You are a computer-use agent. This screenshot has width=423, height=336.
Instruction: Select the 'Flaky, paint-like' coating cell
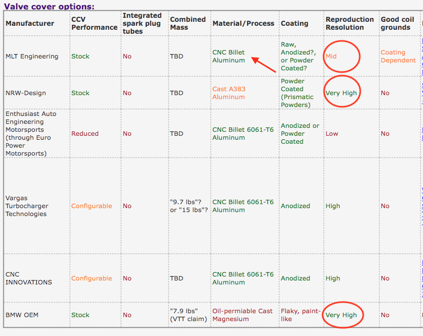301,315
